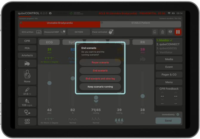This screenshot has height=139, width=200.
Task: Toggle the ECG written action
Action: pos(31,32)
